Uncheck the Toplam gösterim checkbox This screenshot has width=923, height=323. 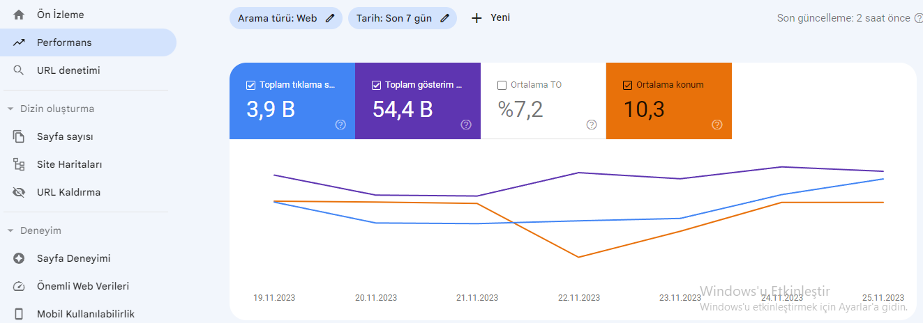(x=376, y=85)
